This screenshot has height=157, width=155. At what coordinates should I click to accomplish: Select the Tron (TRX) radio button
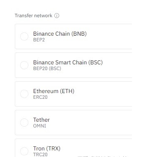coord(24,151)
